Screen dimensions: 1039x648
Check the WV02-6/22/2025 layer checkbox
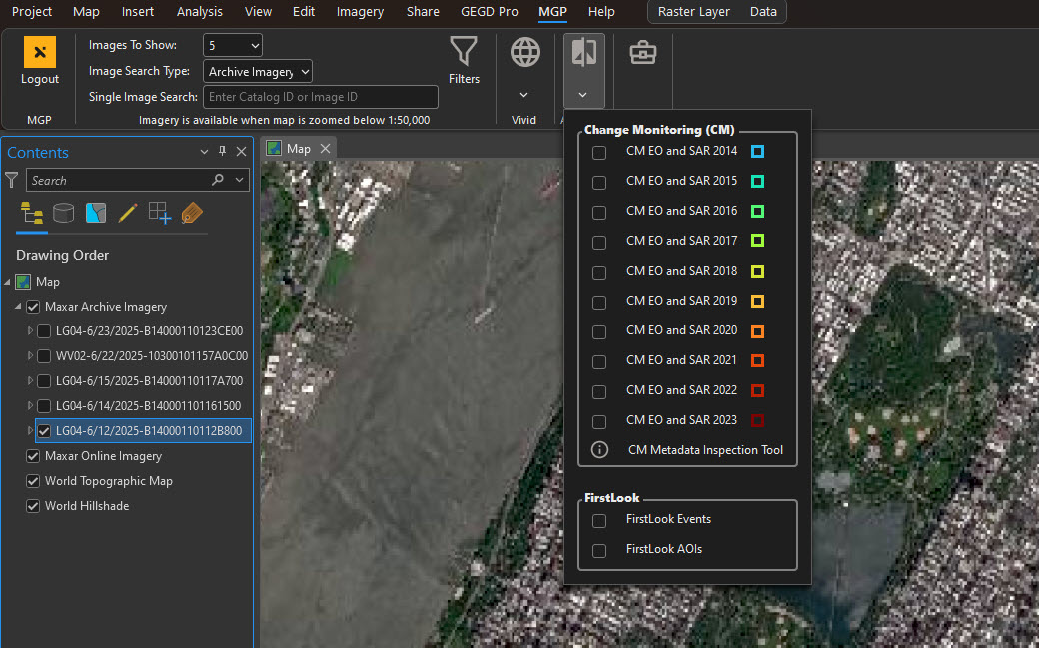pyautogui.click(x=44, y=356)
